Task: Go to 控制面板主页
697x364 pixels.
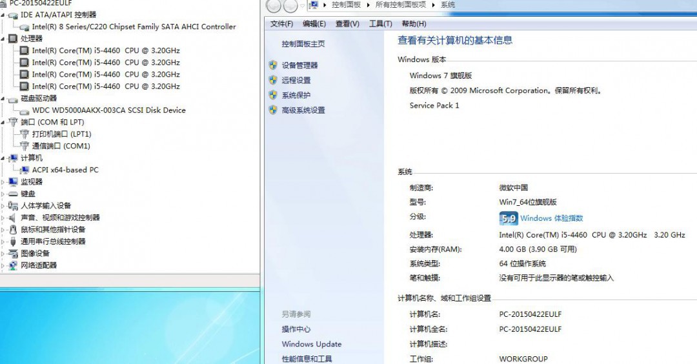Action: click(303, 44)
